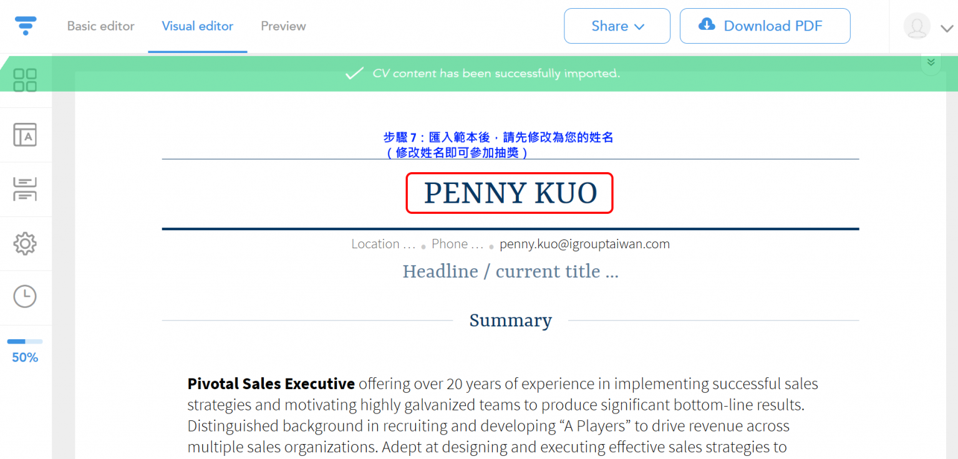
Task: Expand the Share dropdown
Action: [617, 26]
